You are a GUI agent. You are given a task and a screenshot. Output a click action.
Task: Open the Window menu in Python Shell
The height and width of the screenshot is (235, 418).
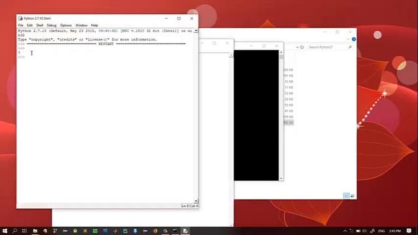(81, 25)
